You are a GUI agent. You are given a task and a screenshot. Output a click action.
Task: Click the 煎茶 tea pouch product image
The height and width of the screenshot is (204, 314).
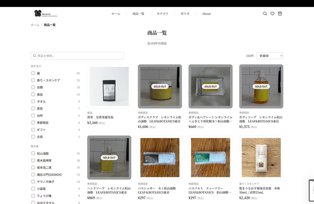coord(109,86)
